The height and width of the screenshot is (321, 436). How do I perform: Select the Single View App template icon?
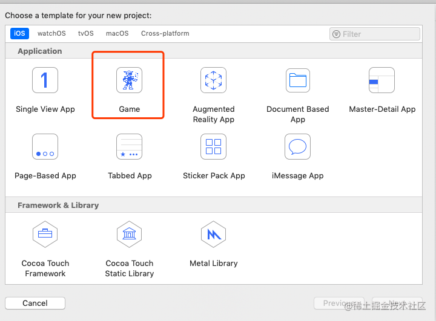pos(45,80)
